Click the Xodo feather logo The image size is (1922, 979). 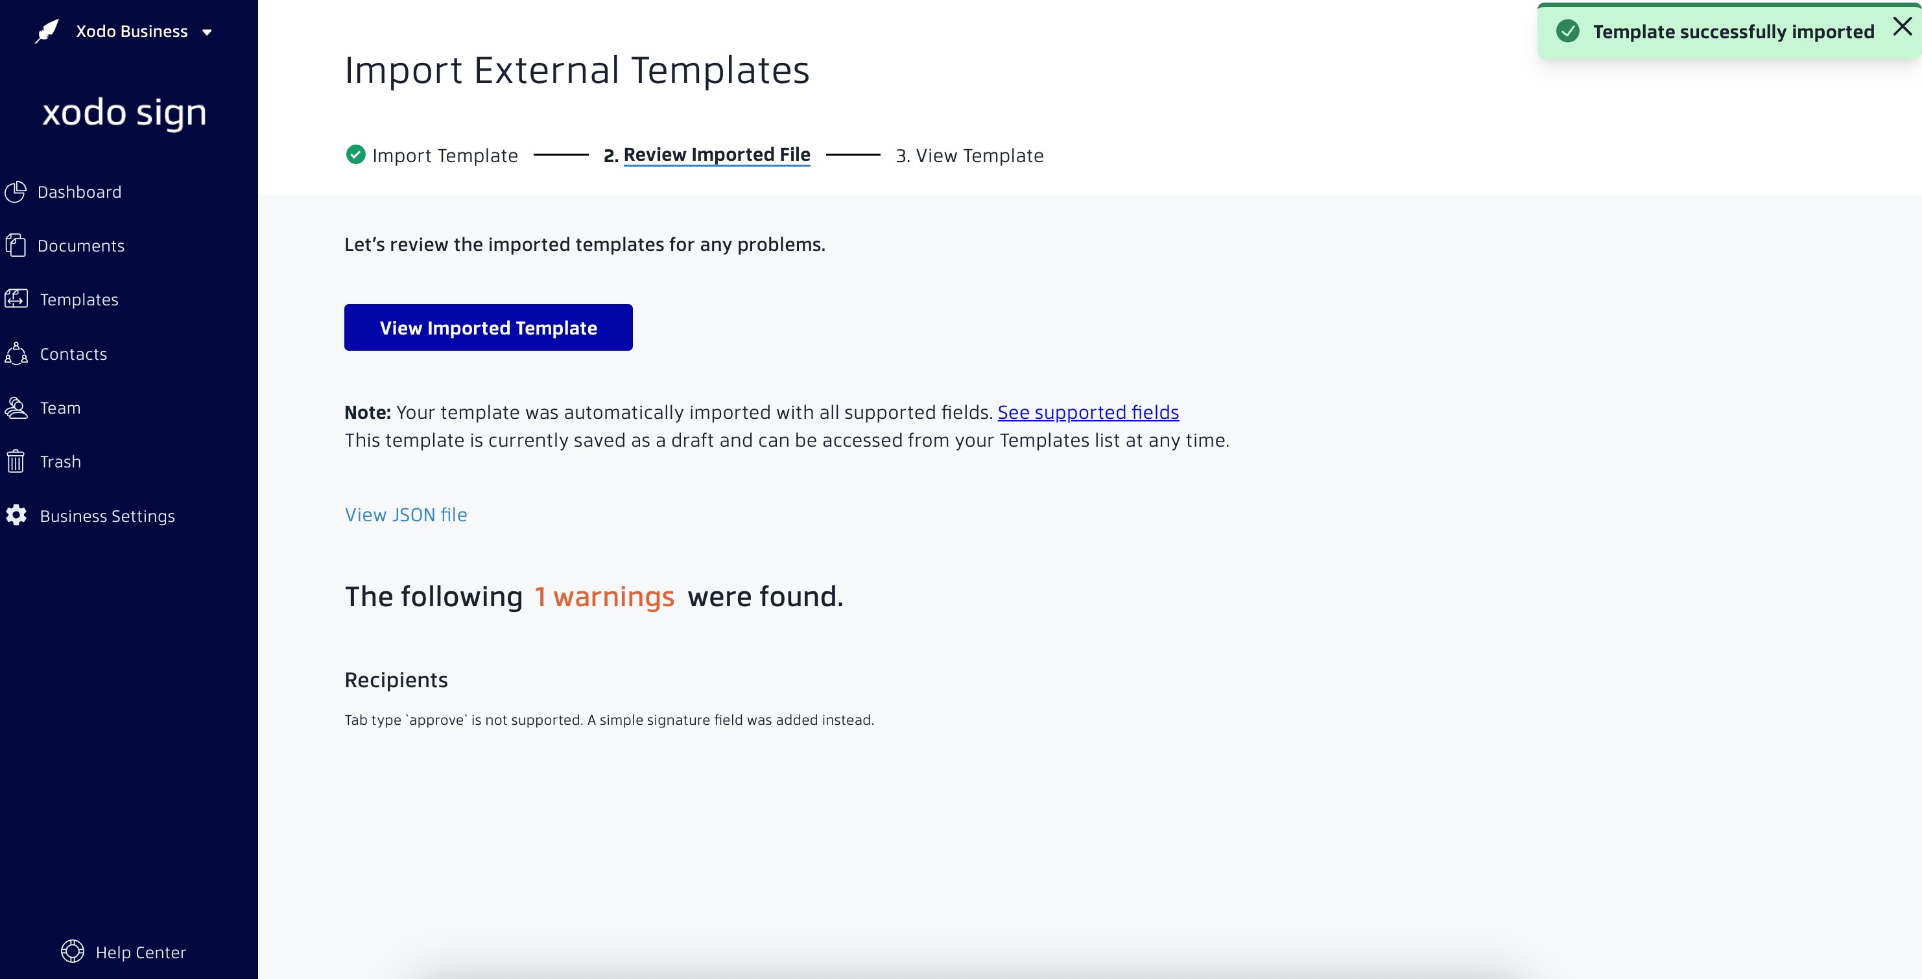(46, 30)
